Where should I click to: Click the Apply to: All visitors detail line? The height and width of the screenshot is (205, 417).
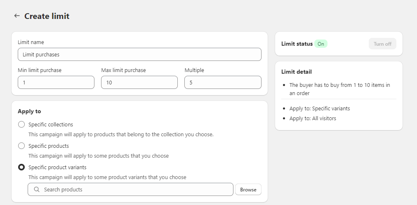(312, 118)
